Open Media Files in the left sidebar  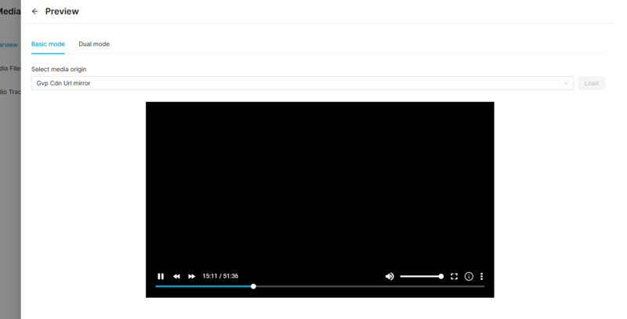coord(10,68)
